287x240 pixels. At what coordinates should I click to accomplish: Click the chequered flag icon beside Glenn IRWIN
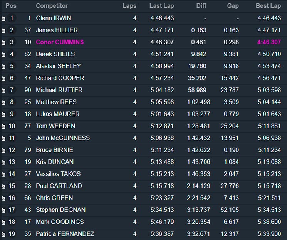coord(3,18)
